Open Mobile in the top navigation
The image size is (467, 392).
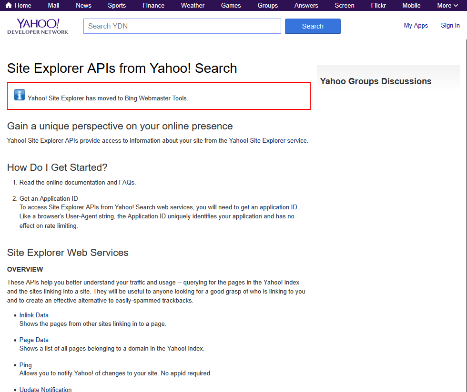coord(411,5)
